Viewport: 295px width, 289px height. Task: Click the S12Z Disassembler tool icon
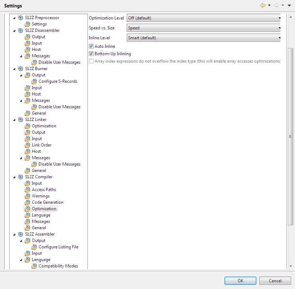21,30
